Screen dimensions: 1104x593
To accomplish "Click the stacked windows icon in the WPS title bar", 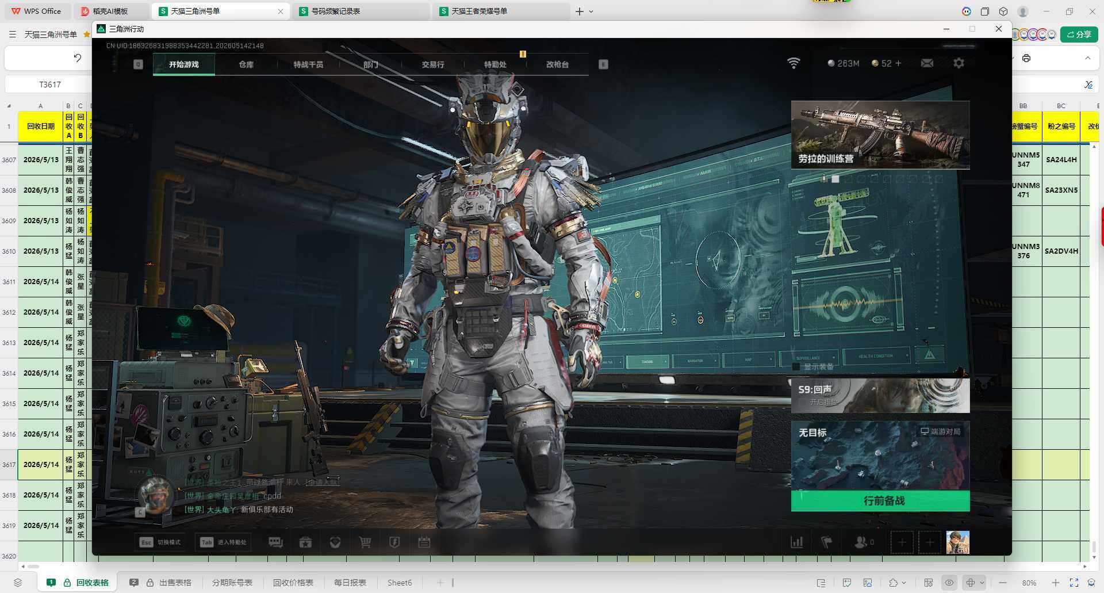I will click(985, 12).
